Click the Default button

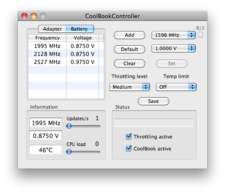130,49
